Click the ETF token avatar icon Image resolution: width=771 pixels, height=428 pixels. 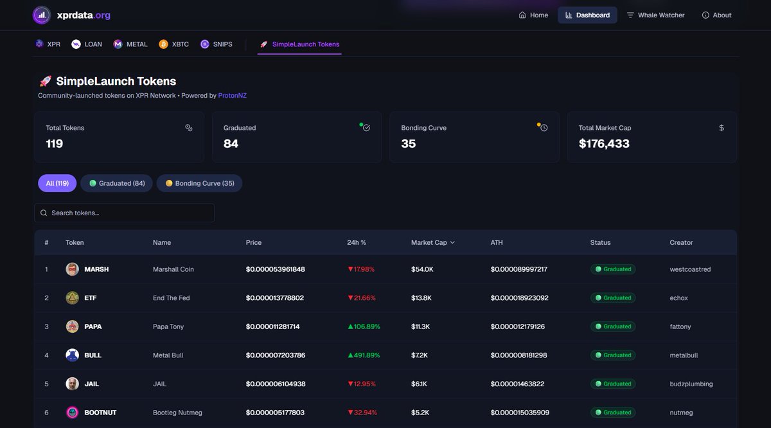click(73, 298)
